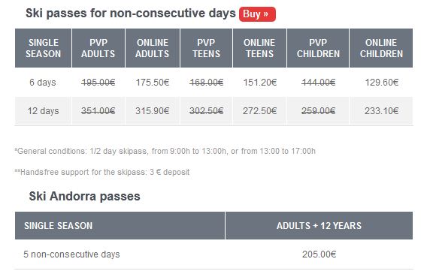The image size is (427, 280).
Task: Select the 12 days row label
Action: point(43,111)
